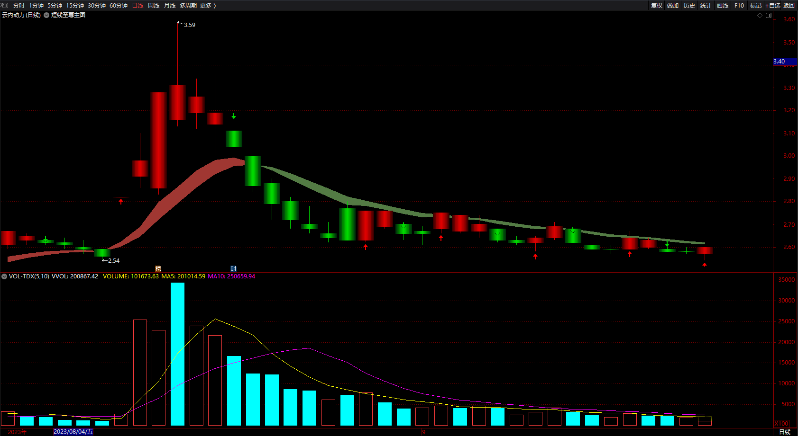Click the 3.59 high price label
The height and width of the screenshot is (436, 798).
pyautogui.click(x=190, y=25)
